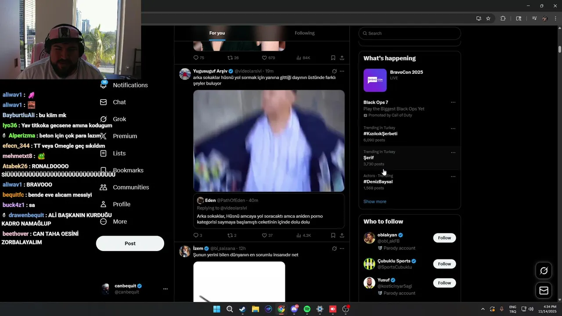Open the More sidebar menu

[x=114, y=222]
